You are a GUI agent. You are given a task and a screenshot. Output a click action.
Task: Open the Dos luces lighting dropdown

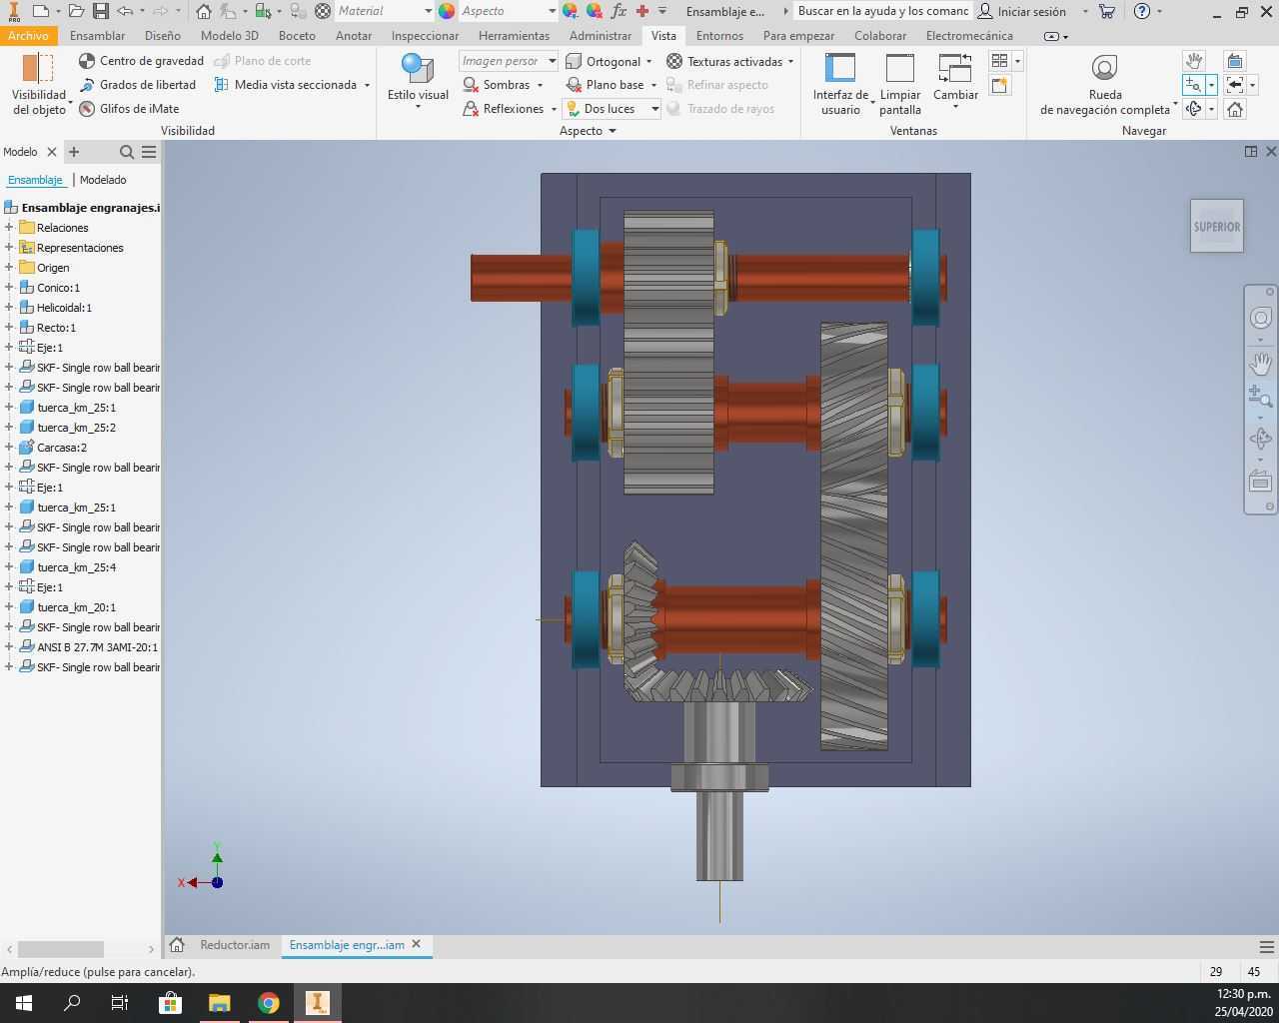(612, 109)
